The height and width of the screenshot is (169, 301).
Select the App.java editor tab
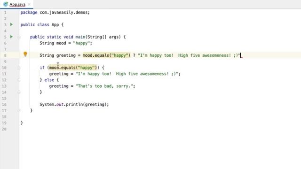[17, 4]
